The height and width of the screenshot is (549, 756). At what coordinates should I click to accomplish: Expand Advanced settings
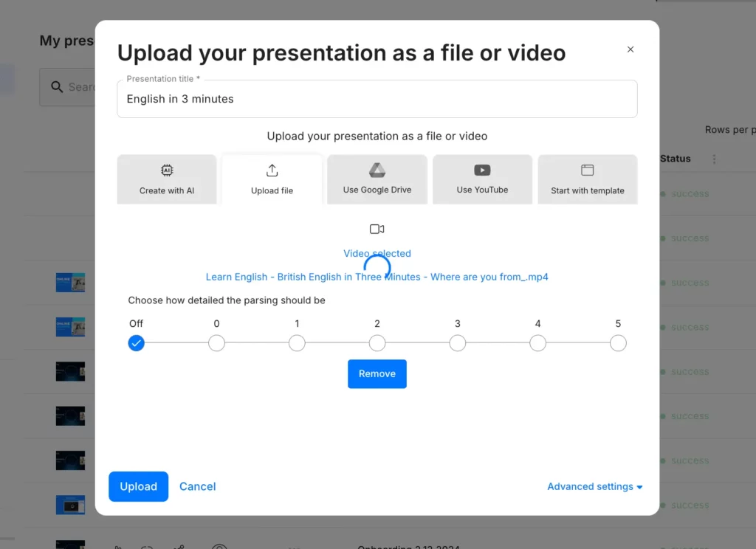point(590,487)
